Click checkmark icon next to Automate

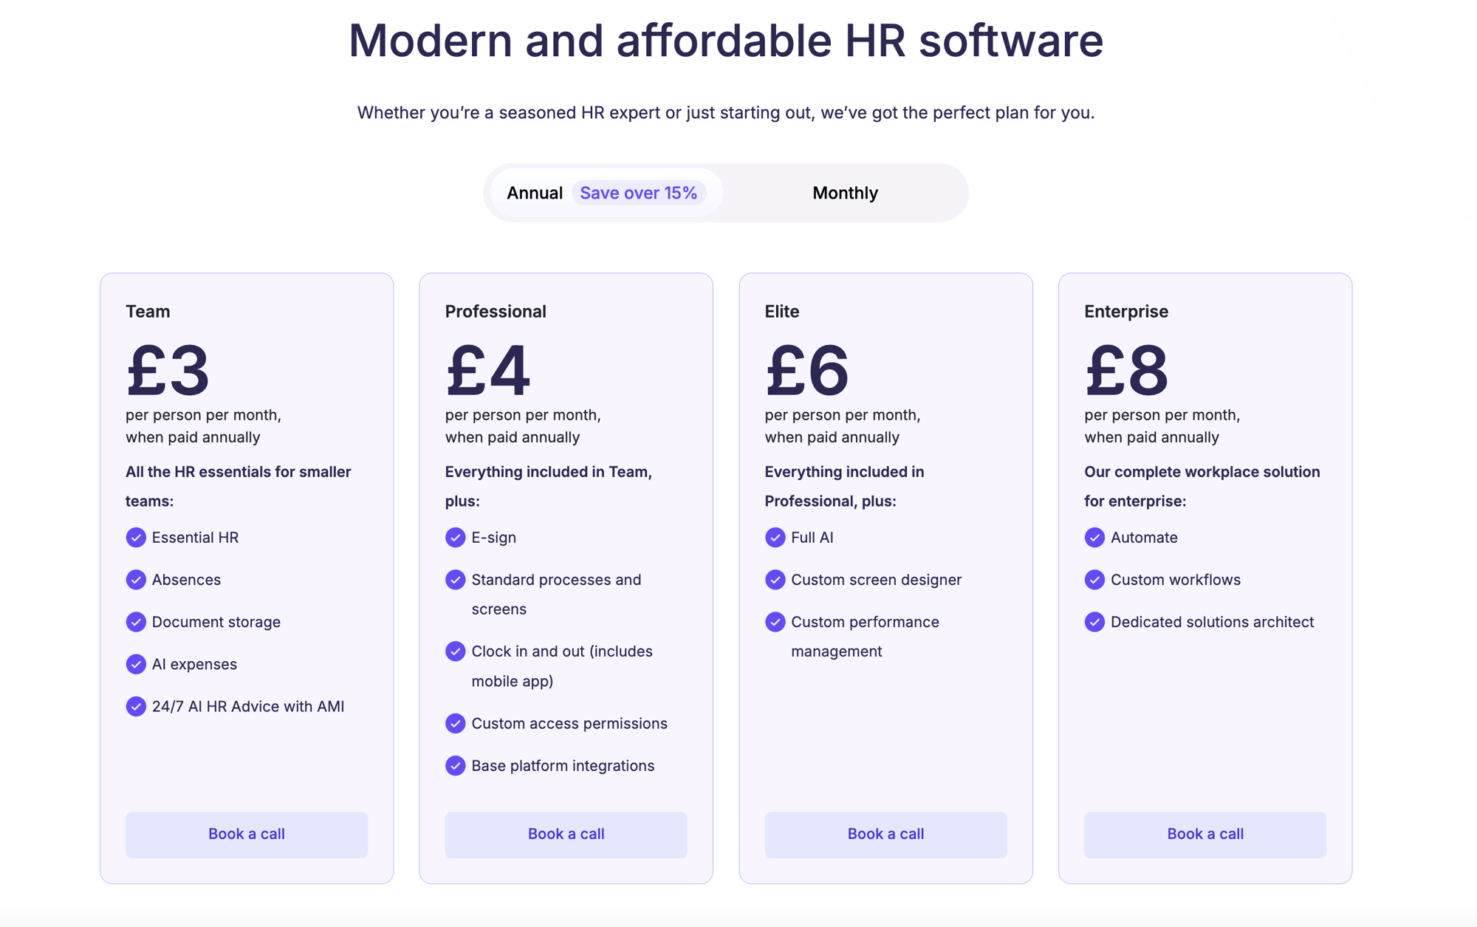click(1094, 537)
